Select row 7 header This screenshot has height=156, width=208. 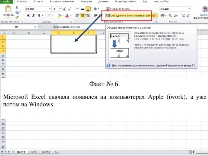click(x=3, y=65)
